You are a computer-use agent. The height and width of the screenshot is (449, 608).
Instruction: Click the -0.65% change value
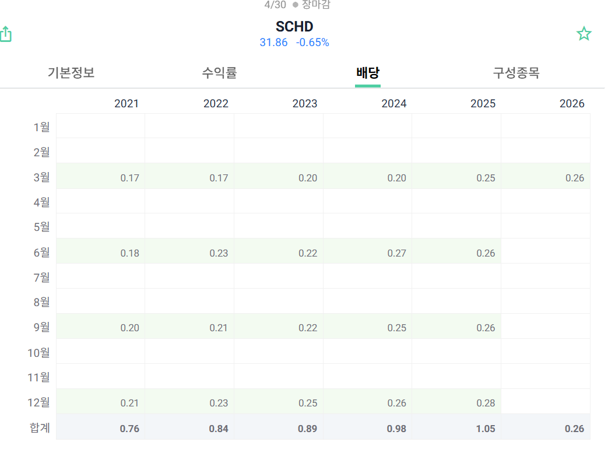pos(312,42)
